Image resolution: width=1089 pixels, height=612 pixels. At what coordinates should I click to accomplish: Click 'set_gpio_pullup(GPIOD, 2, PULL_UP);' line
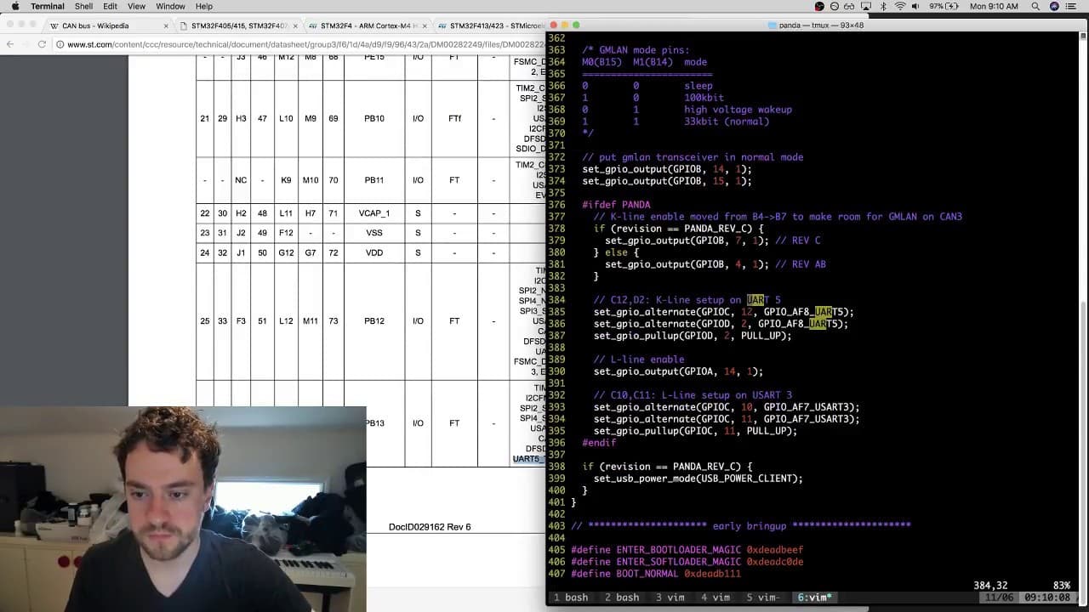pyautogui.click(x=693, y=336)
